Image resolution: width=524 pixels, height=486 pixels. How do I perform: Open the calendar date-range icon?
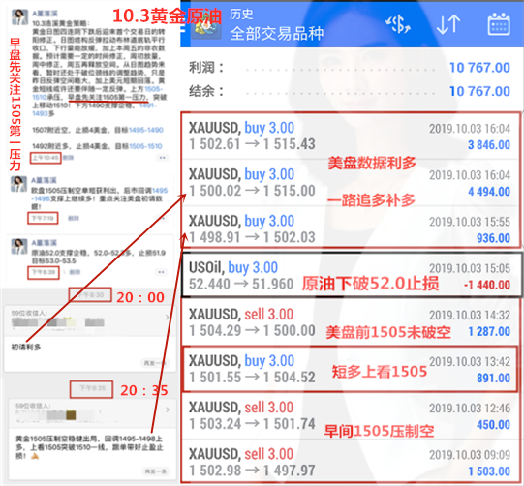(x=498, y=24)
